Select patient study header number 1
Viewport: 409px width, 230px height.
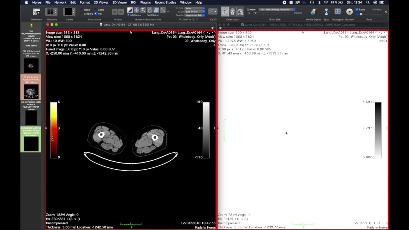pyautogui.click(x=31, y=25)
